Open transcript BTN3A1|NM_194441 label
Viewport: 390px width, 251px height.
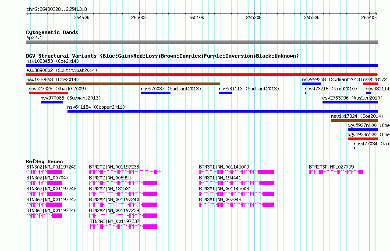(x=220, y=178)
